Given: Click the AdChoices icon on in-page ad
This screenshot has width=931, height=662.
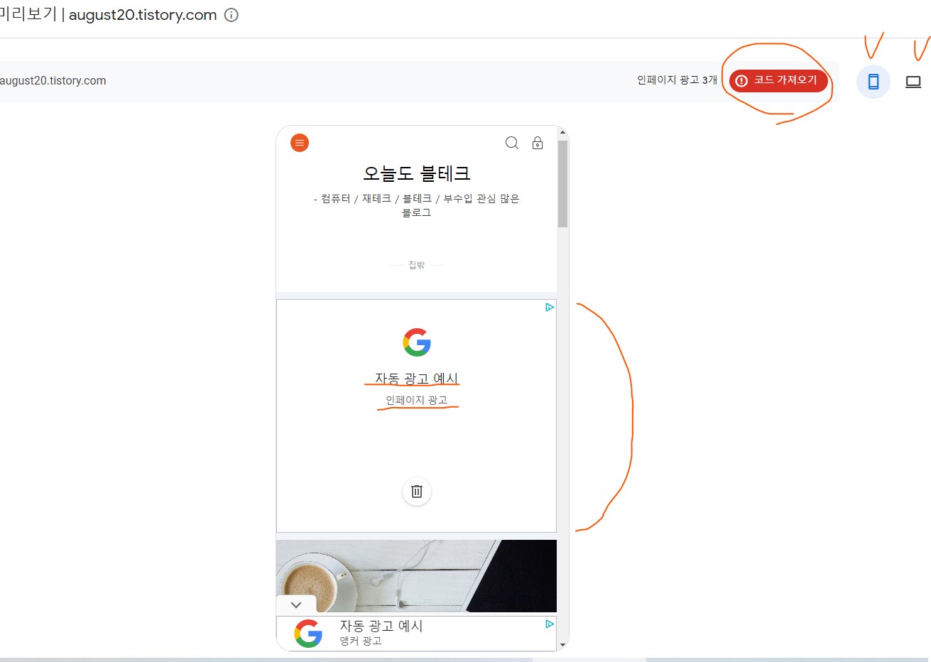Looking at the screenshot, I should tap(550, 307).
